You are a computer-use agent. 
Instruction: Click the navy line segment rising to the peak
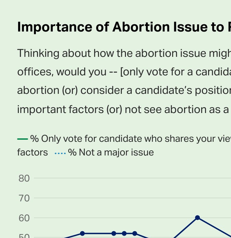[187, 227]
